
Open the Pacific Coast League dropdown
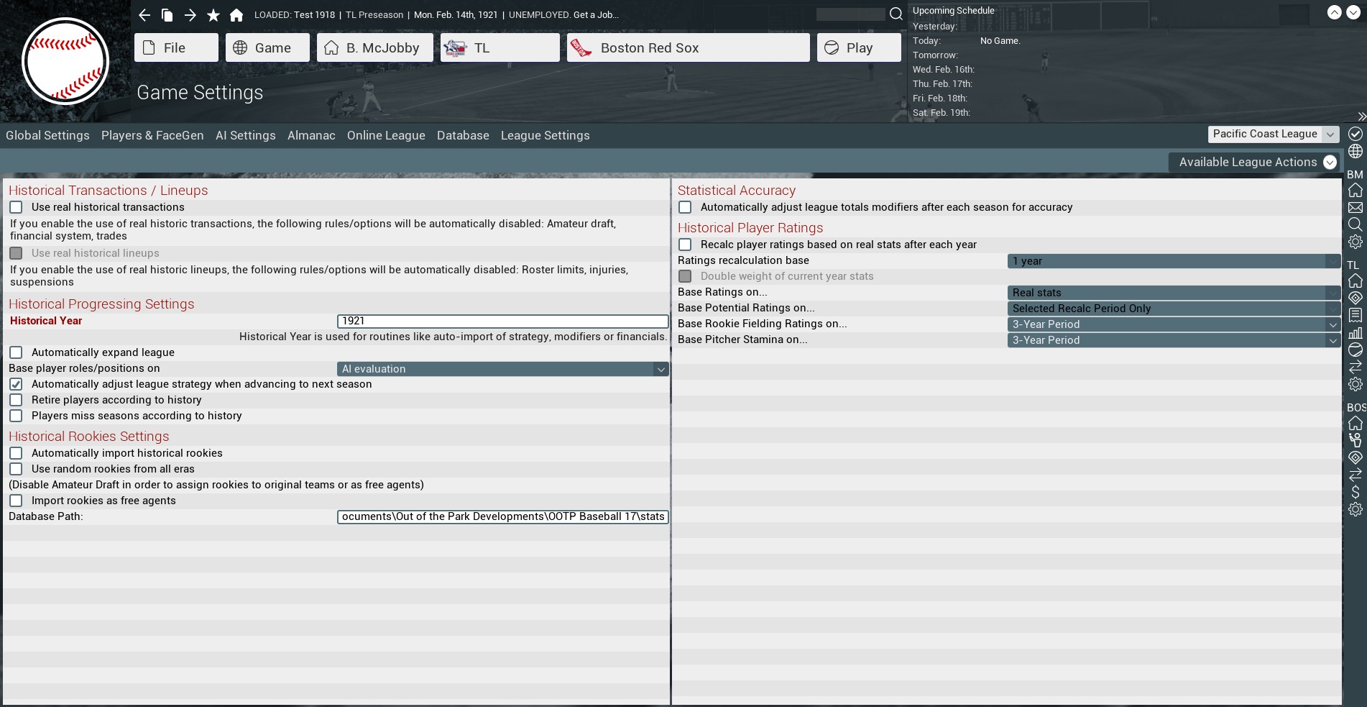(1274, 134)
